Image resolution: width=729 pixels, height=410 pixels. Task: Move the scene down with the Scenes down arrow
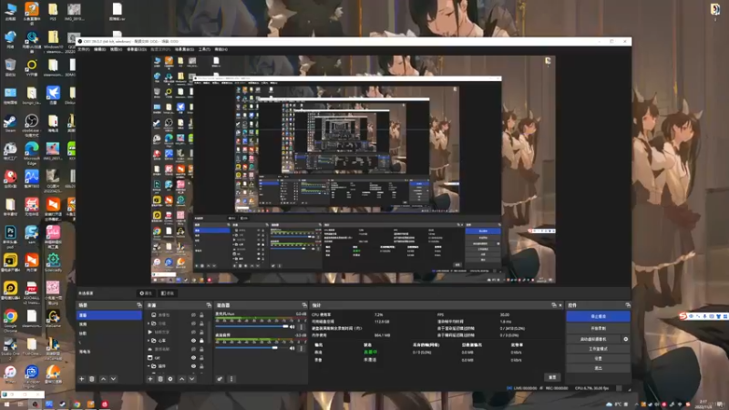click(x=113, y=379)
